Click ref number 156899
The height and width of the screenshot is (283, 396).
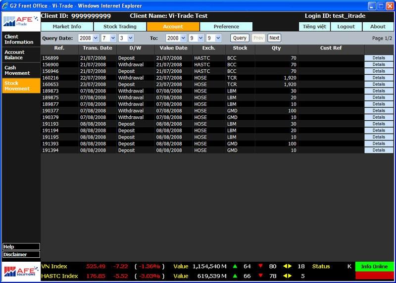point(50,58)
